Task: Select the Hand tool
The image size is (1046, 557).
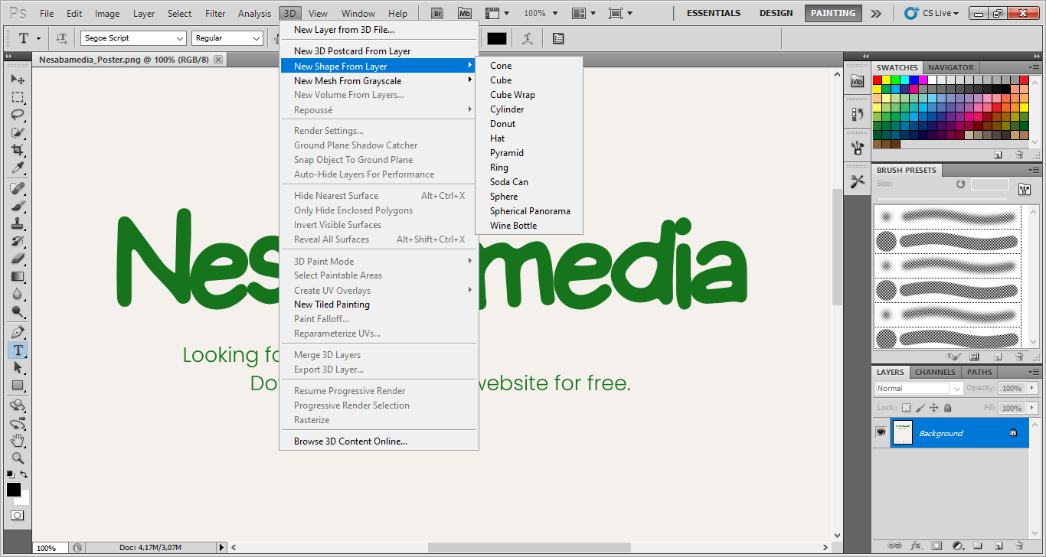Action: point(18,440)
